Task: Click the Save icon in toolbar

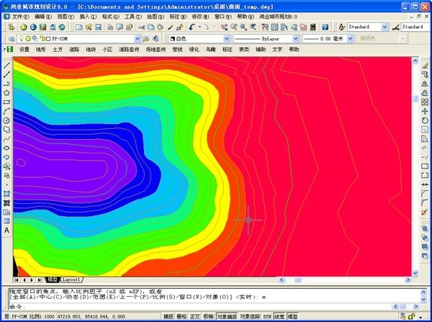Action: [x=98, y=27]
